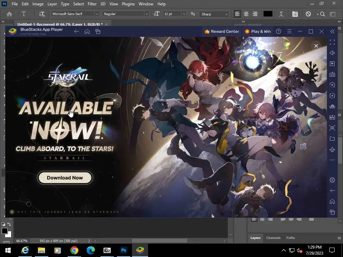Viewport: 343px width, 257px height.
Task: Open the anti-aliasing dropdown Sharp
Action: [x=214, y=14]
